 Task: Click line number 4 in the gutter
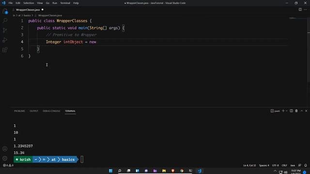22,42
